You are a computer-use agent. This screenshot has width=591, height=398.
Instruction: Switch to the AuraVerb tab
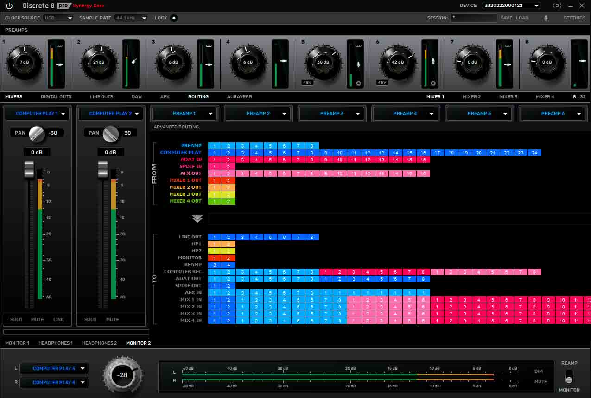click(x=239, y=97)
